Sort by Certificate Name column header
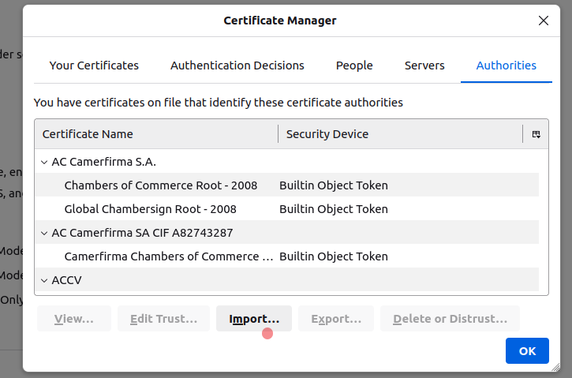The width and height of the screenshot is (572, 378). pos(156,134)
